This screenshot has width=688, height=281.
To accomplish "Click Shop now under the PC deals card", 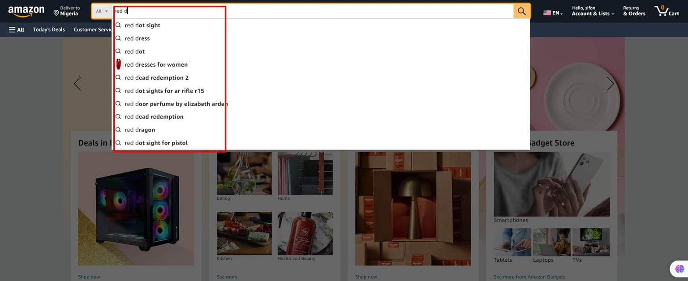I will [89, 277].
